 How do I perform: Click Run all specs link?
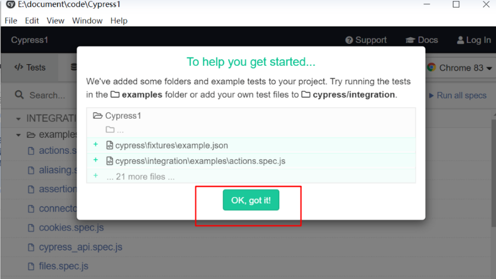458,95
